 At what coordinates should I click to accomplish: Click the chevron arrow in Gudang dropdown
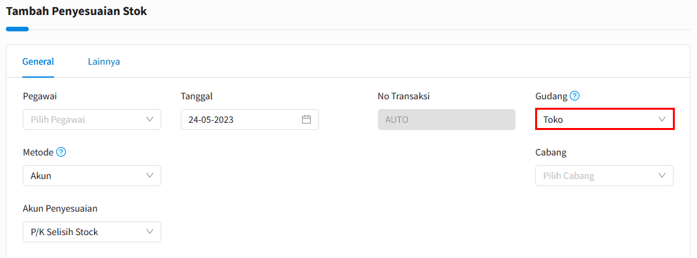click(662, 120)
